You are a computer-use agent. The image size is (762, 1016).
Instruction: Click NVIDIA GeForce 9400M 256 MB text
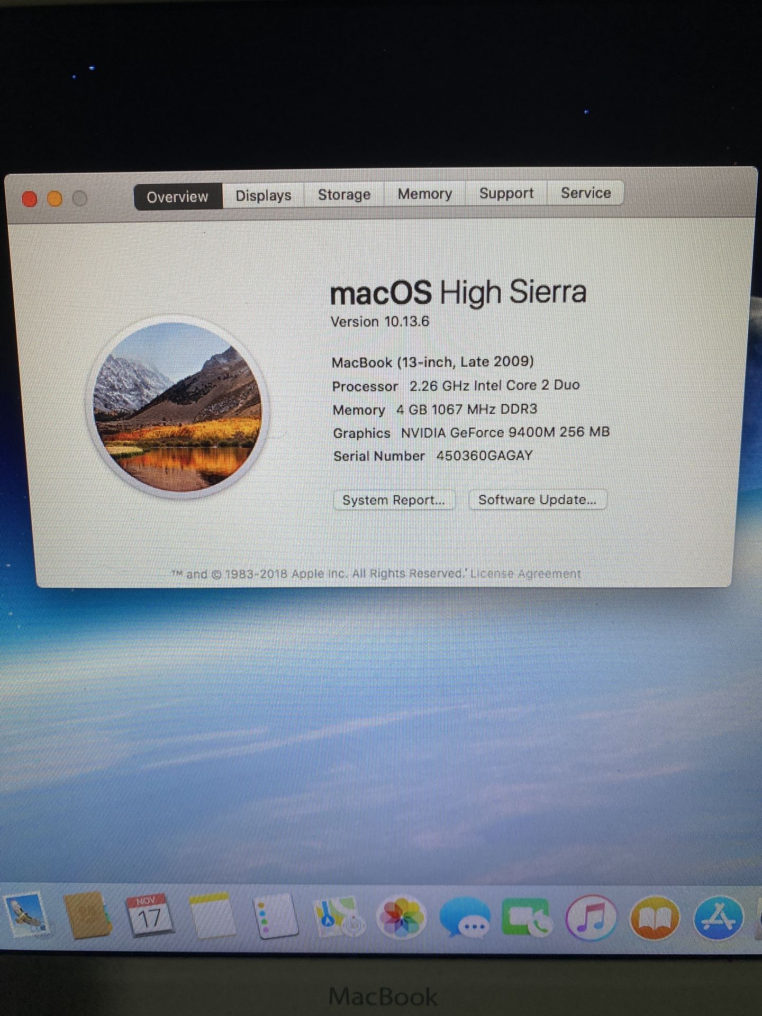(505, 432)
